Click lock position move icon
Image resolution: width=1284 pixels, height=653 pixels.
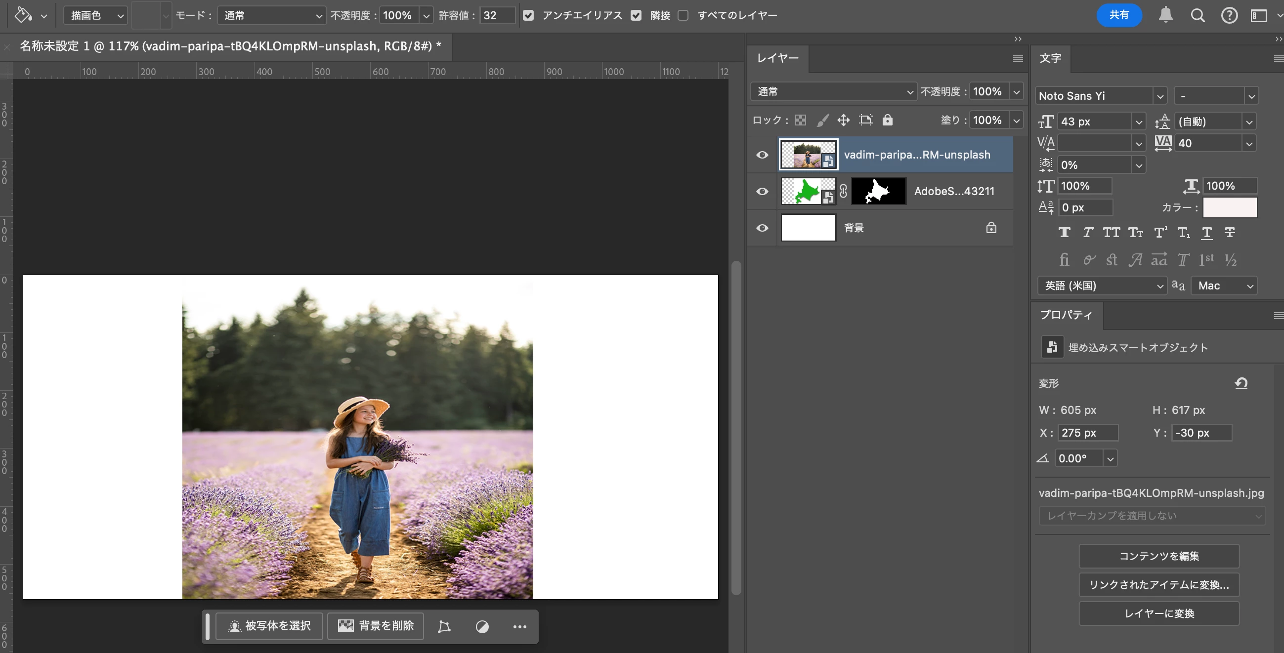tap(843, 120)
